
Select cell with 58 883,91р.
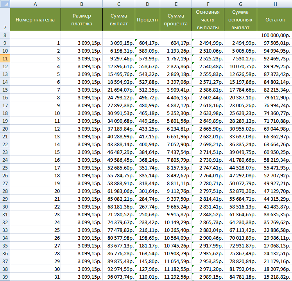tap(119, 183)
